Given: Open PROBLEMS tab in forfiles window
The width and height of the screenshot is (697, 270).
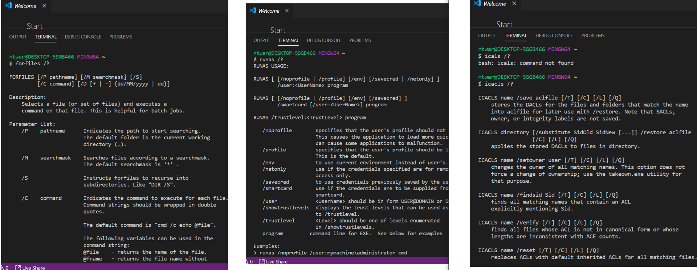Looking at the screenshot, I should coord(121,37).
